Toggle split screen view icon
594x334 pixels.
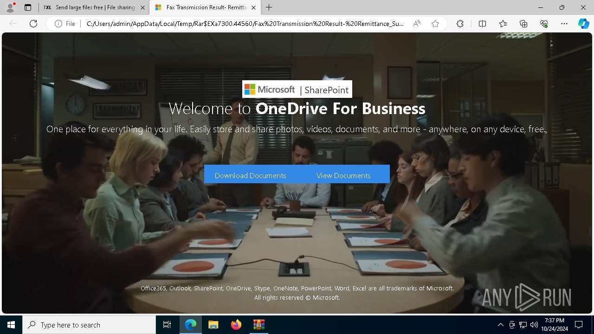(x=482, y=24)
